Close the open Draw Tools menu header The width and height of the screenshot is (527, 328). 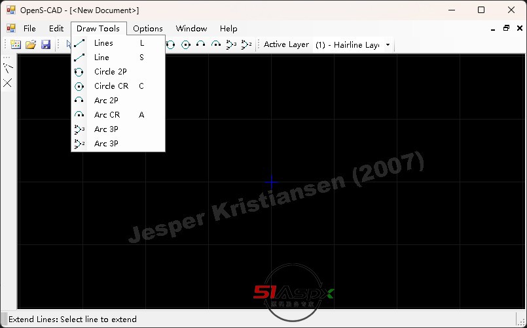[98, 29]
